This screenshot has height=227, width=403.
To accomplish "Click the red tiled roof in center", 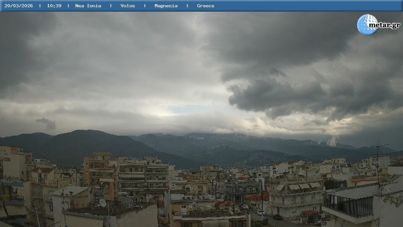I will [x=257, y=197].
